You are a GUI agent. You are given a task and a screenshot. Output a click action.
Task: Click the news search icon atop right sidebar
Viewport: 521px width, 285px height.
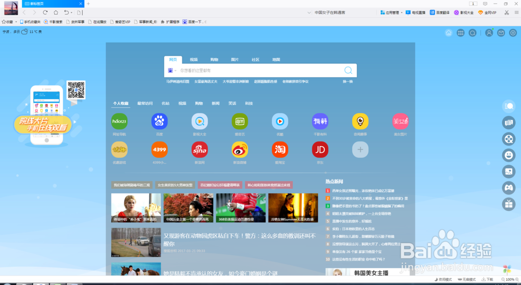click(x=508, y=106)
